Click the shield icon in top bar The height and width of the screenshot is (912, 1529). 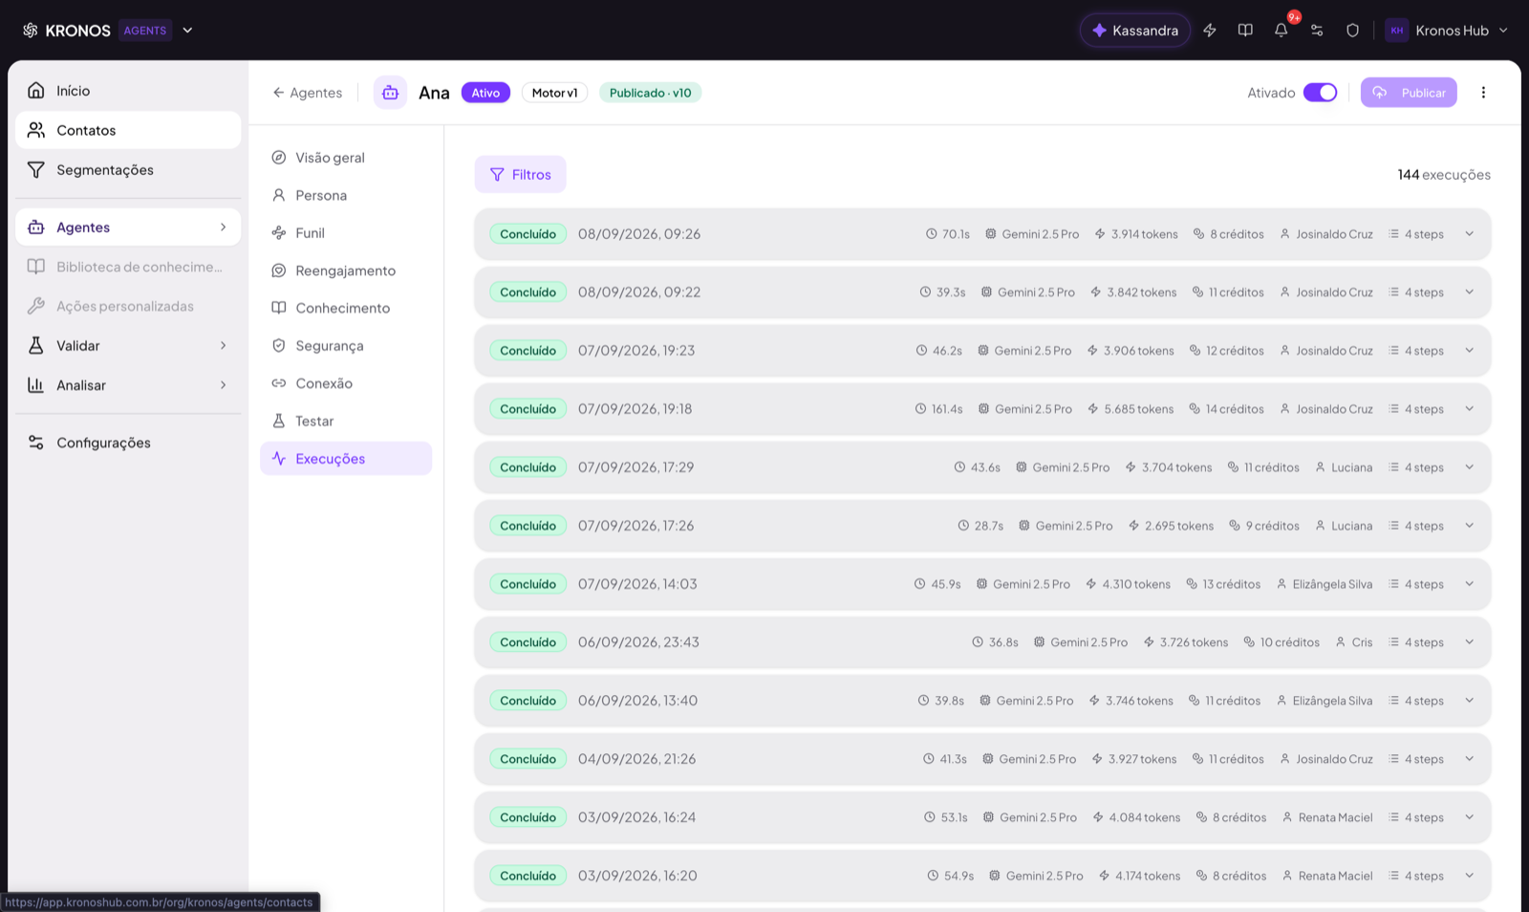[x=1352, y=31]
